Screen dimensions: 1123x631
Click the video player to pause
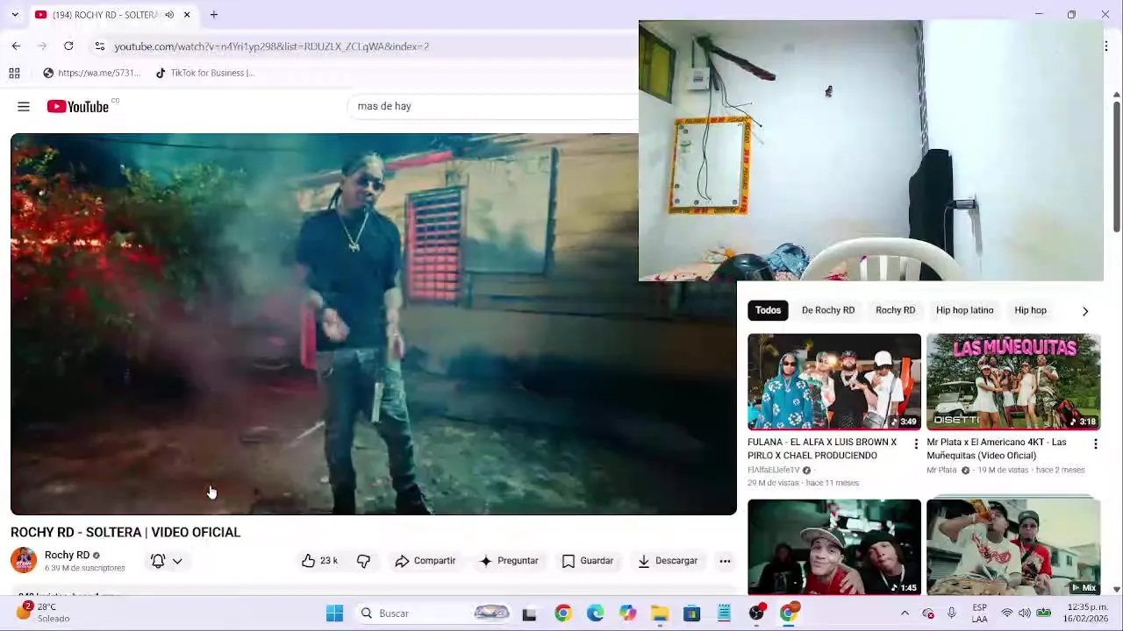click(x=374, y=323)
